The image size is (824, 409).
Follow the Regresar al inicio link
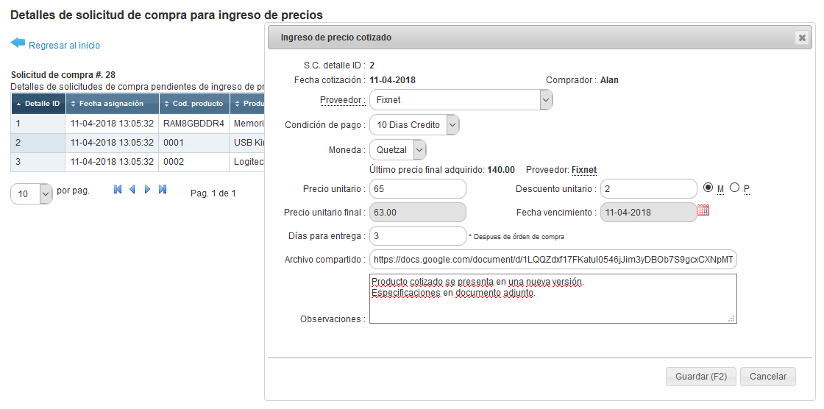pyautogui.click(x=64, y=46)
